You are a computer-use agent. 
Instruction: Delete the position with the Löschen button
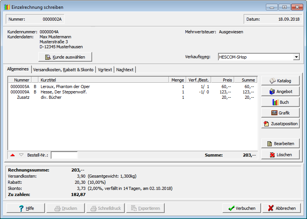click(280, 155)
